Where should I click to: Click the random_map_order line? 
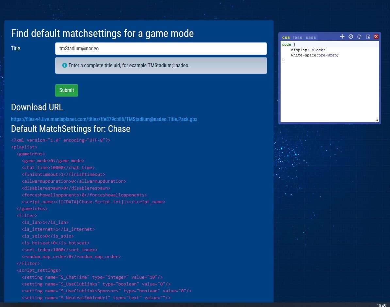tap(71, 256)
